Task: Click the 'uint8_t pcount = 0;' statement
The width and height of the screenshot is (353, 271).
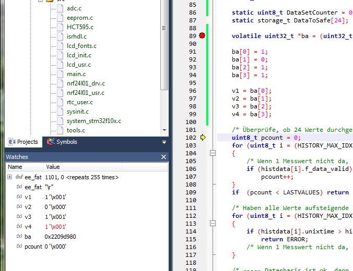Action: click(x=266, y=138)
